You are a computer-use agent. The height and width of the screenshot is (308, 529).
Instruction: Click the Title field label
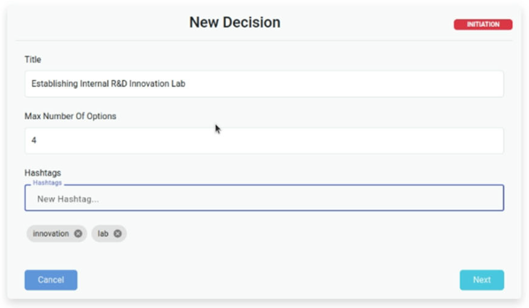point(33,60)
